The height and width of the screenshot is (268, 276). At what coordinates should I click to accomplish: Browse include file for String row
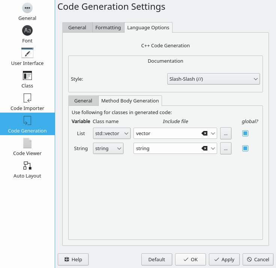pos(226,148)
